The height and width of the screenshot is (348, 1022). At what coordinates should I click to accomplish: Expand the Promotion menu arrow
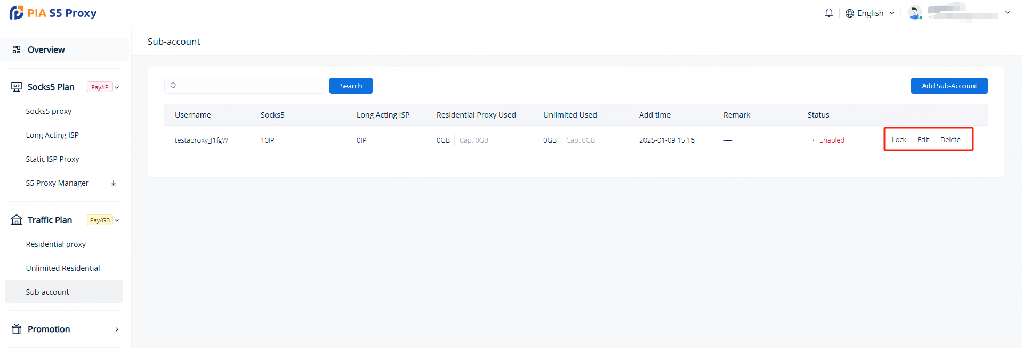[x=117, y=329]
